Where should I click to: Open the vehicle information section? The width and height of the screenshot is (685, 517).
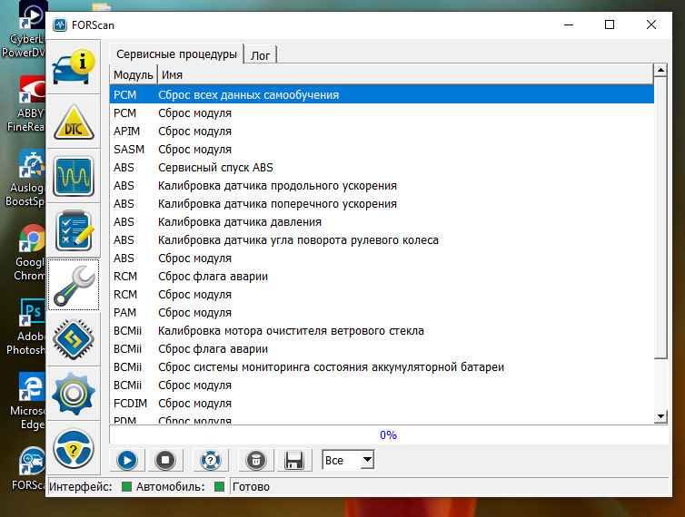pos(74,67)
